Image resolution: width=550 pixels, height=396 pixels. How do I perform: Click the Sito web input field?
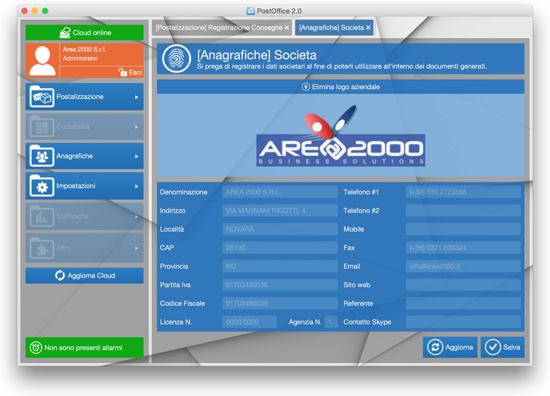coord(463,285)
